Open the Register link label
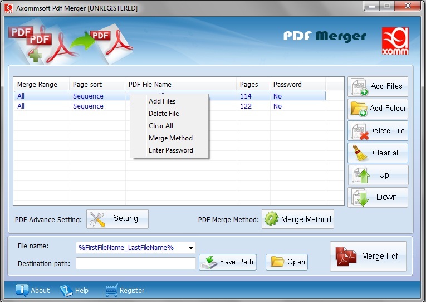Image resolution: width=426 pixels, height=304 pixels. click(x=132, y=291)
